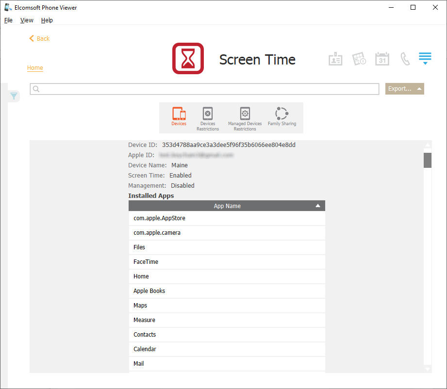Open the Contacts category icon in header

(x=335, y=59)
